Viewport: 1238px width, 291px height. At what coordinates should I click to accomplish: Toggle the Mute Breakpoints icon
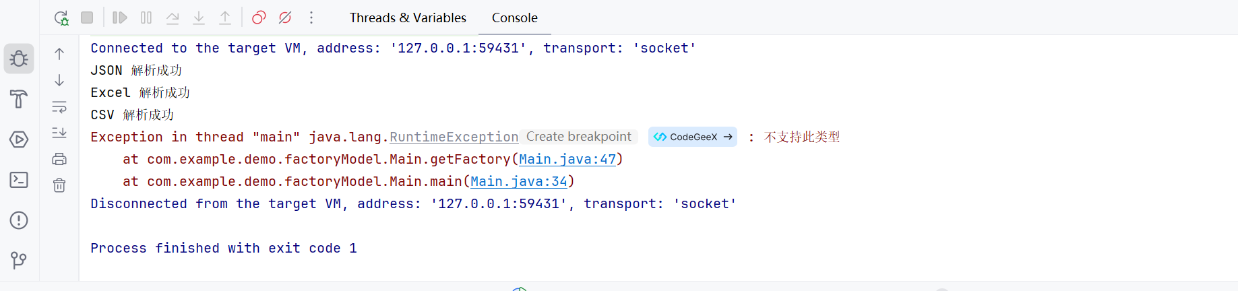285,18
